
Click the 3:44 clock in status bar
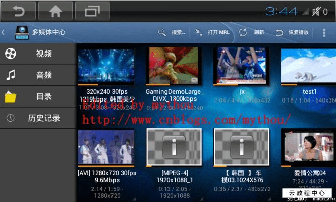click(x=282, y=12)
